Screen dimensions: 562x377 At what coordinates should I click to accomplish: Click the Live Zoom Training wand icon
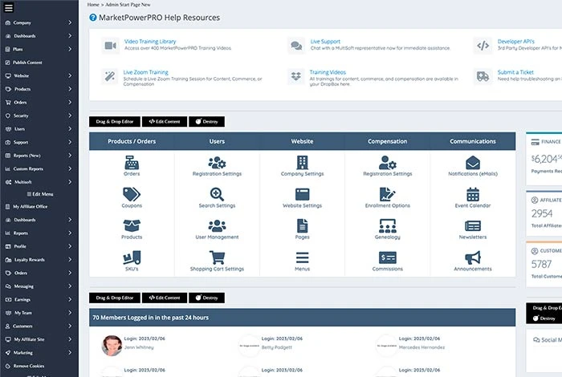pos(110,76)
